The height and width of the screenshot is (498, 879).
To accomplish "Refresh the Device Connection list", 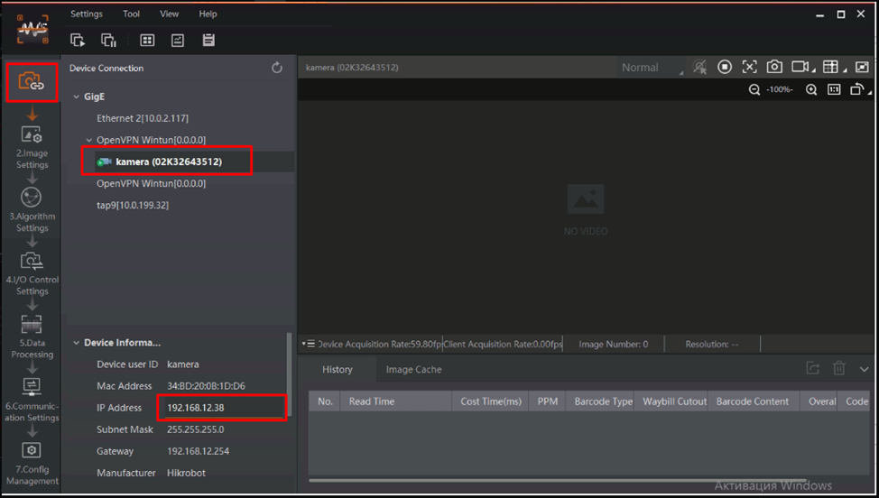I will click(277, 68).
